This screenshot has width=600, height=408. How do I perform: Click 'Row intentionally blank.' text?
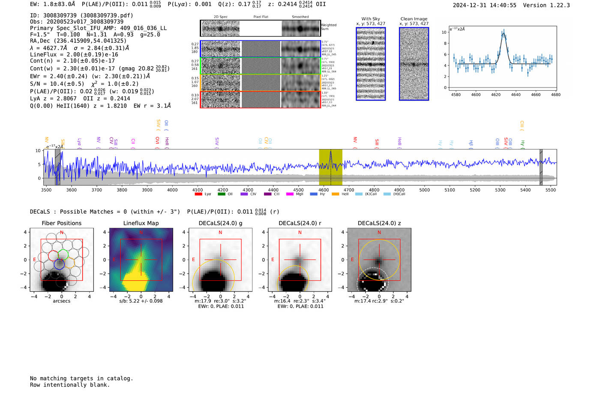click(x=70, y=385)
